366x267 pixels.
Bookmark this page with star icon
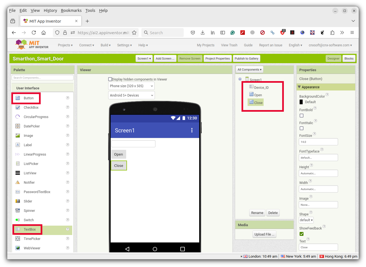(134, 33)
